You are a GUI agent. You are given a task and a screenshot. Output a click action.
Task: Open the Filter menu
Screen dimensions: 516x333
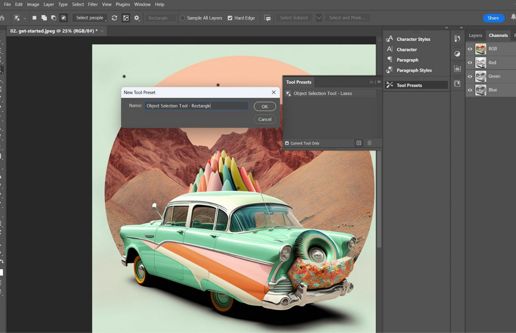tap(93, 4)
